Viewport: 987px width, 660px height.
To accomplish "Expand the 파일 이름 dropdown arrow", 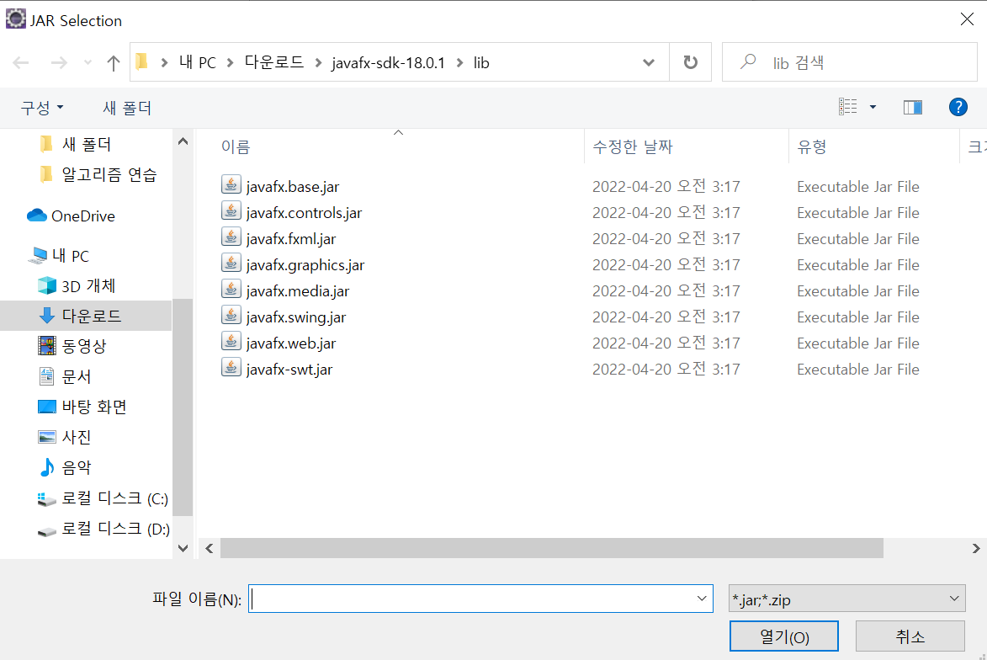I will pos(701,599).
